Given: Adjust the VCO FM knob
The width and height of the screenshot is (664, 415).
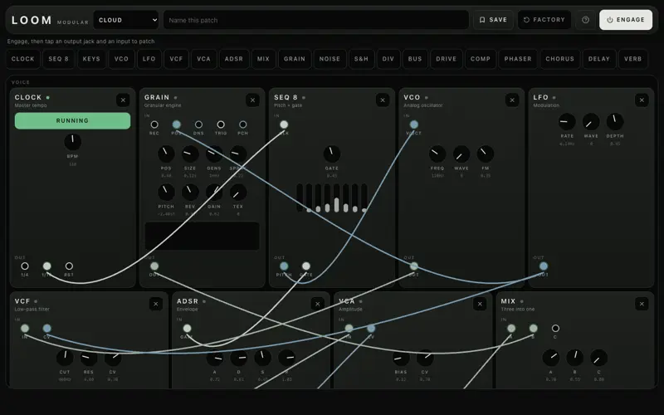Looking at the screenshot, I should click(486, 154).
